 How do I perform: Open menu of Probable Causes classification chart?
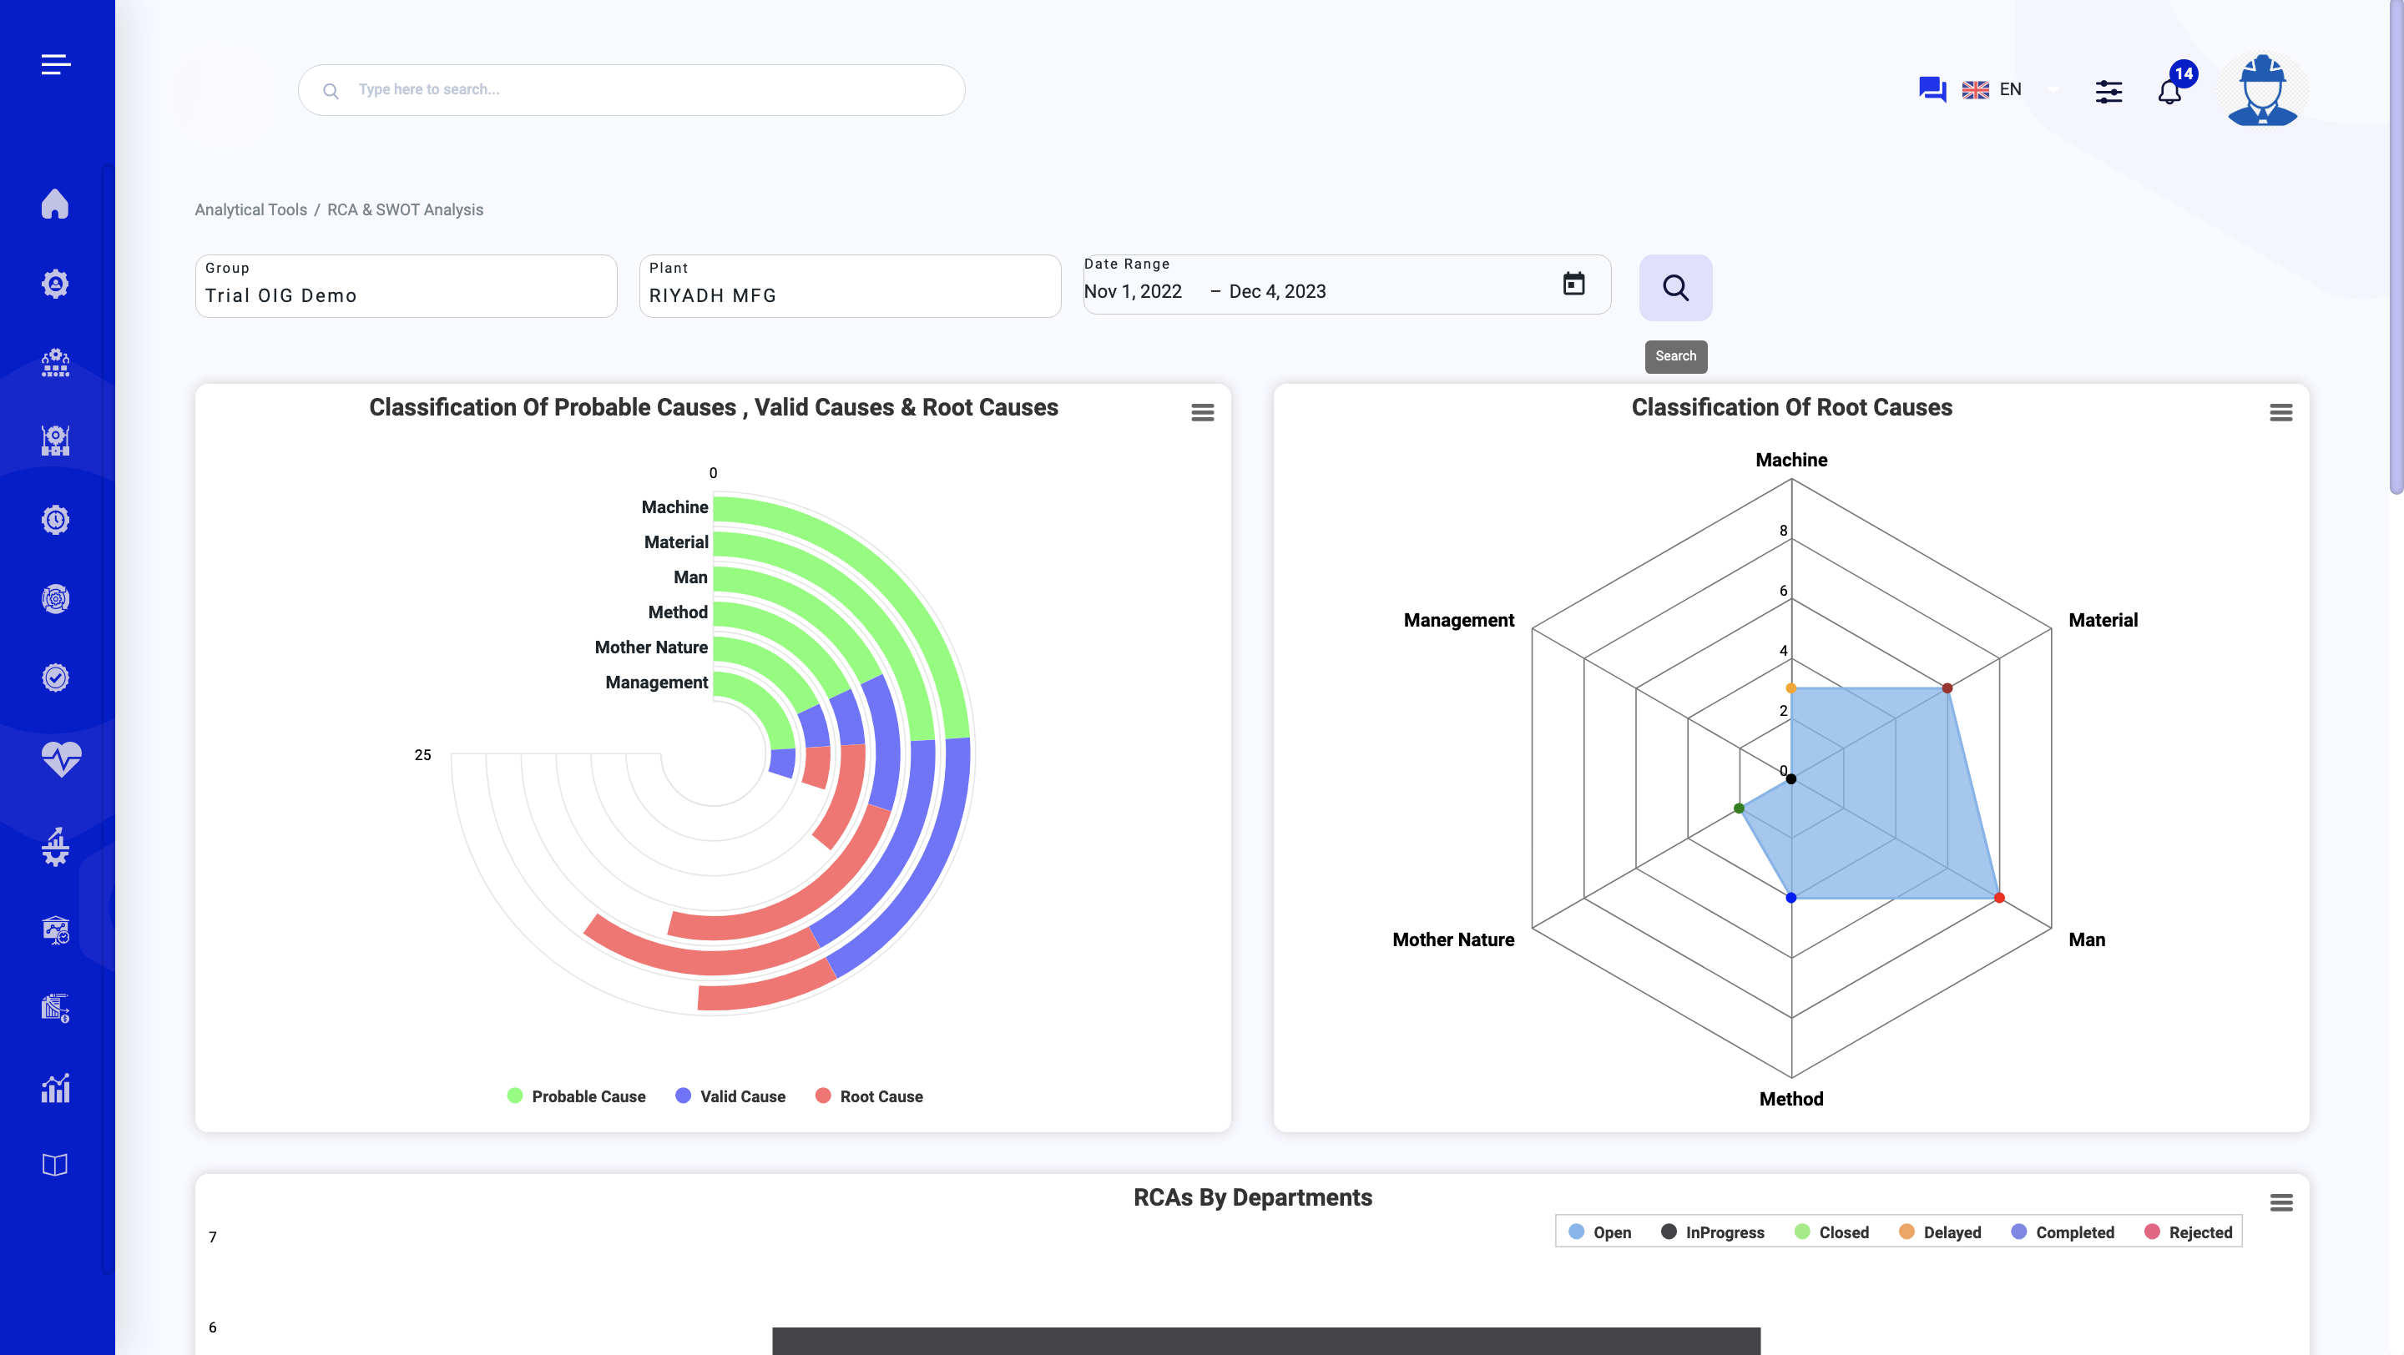[x=1202, y=412]
